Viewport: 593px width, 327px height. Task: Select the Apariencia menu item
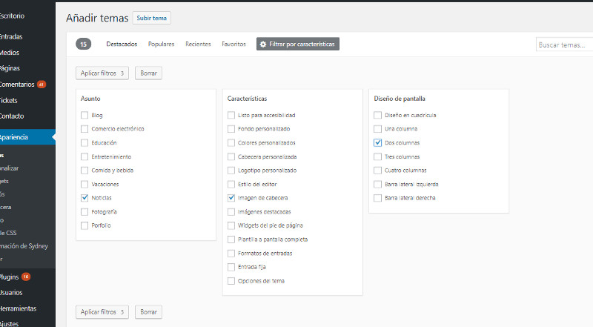click(27, 137)
